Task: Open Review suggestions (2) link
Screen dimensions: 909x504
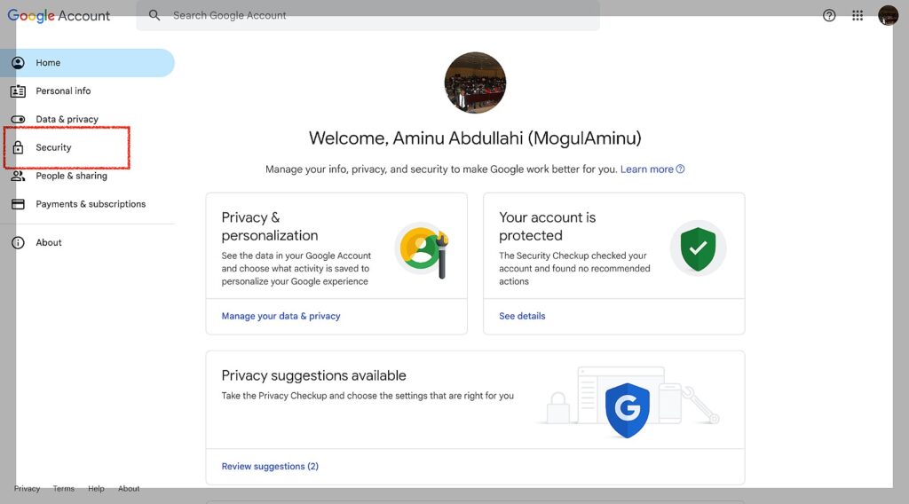Action: pyautogui.click(x=270, y=466)
